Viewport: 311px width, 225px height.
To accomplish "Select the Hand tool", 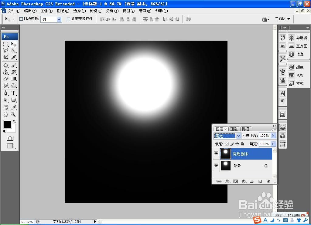I will click(x=6, y=114).
